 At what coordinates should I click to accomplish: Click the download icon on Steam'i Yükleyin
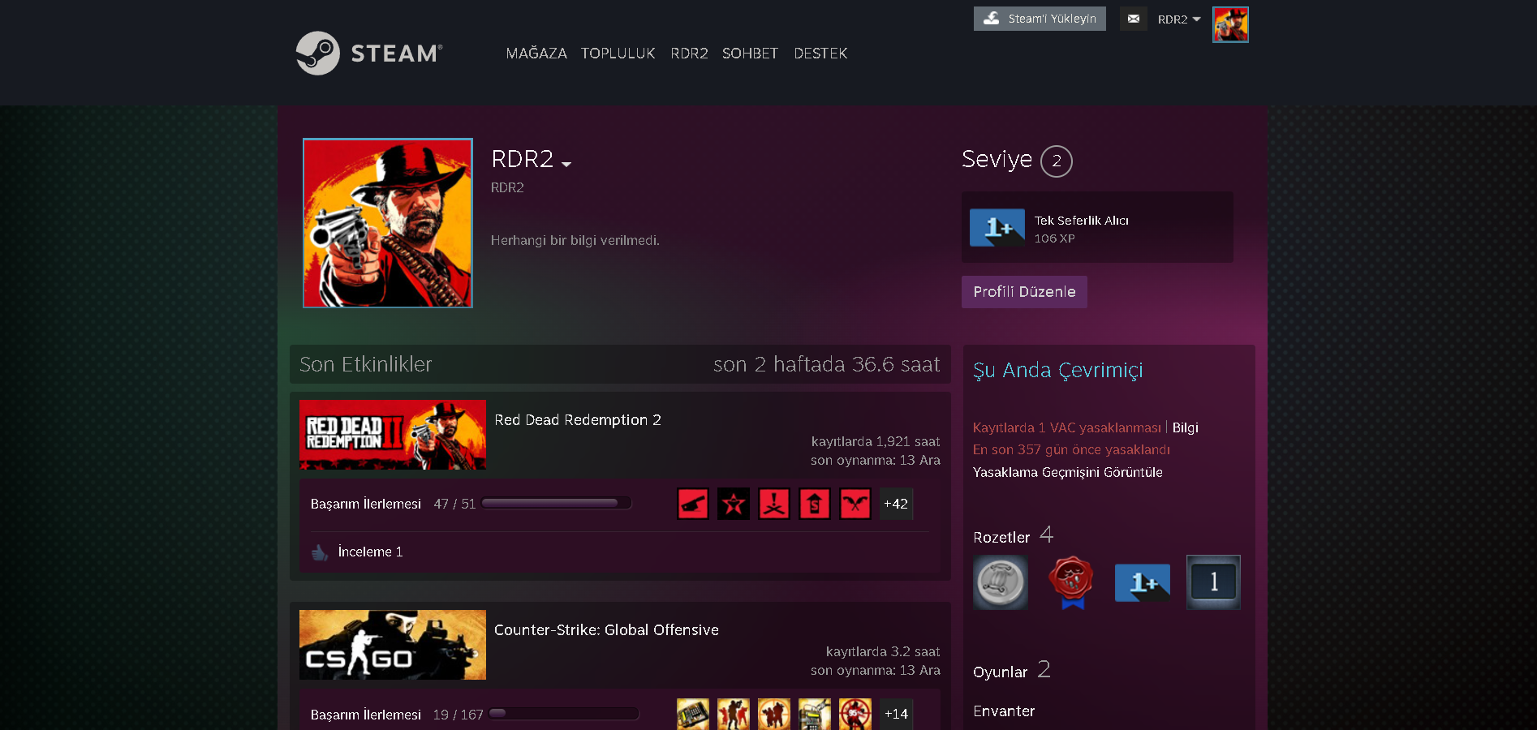click(x=992, y=18)
